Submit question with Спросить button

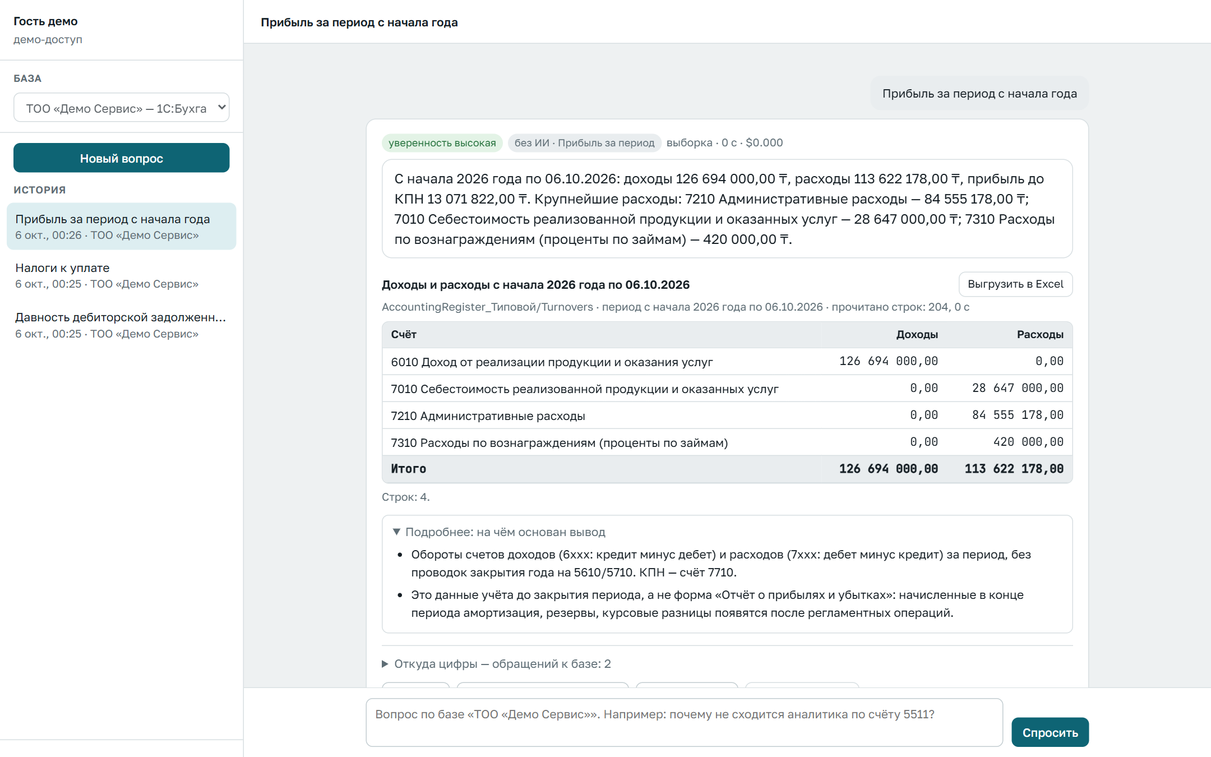1050,732
